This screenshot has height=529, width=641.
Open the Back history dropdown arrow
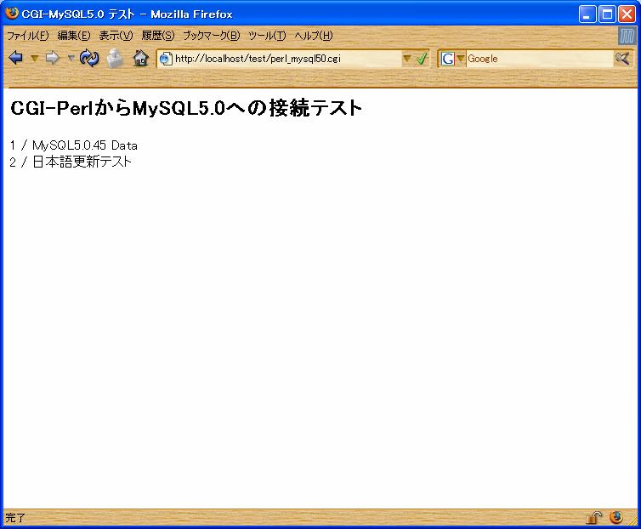(34, 58)
